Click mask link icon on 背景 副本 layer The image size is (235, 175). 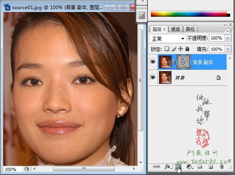[174, 62]
